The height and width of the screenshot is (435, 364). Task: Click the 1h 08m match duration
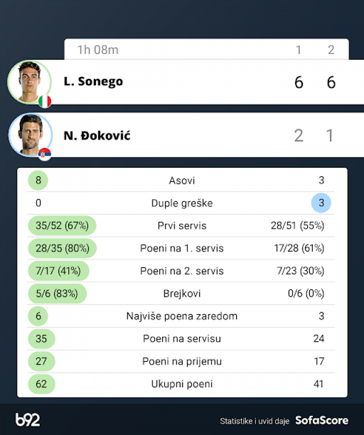[98, 49]
